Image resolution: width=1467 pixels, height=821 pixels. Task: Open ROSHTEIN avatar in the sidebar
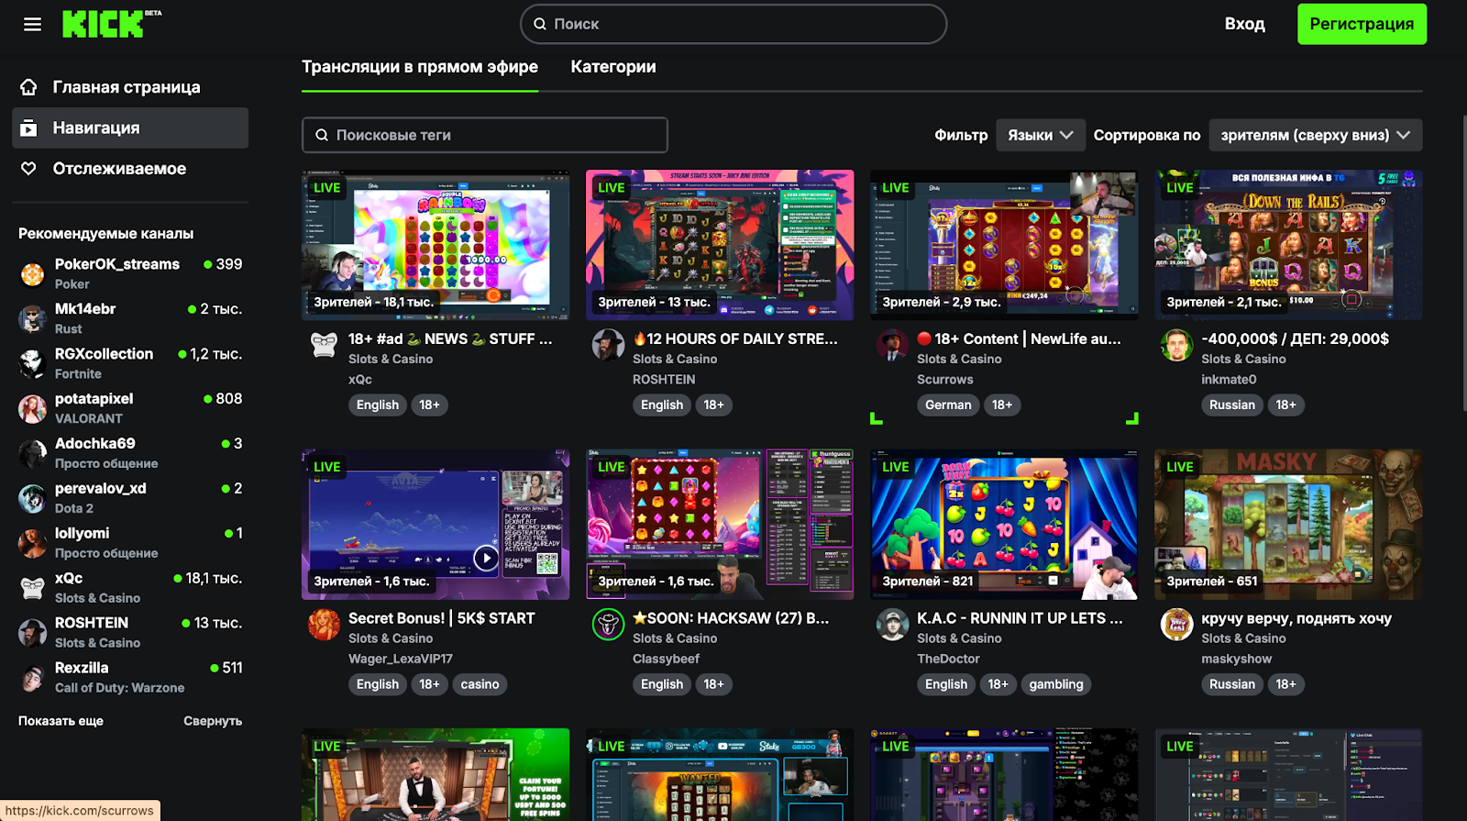click(x=33, y=633)
